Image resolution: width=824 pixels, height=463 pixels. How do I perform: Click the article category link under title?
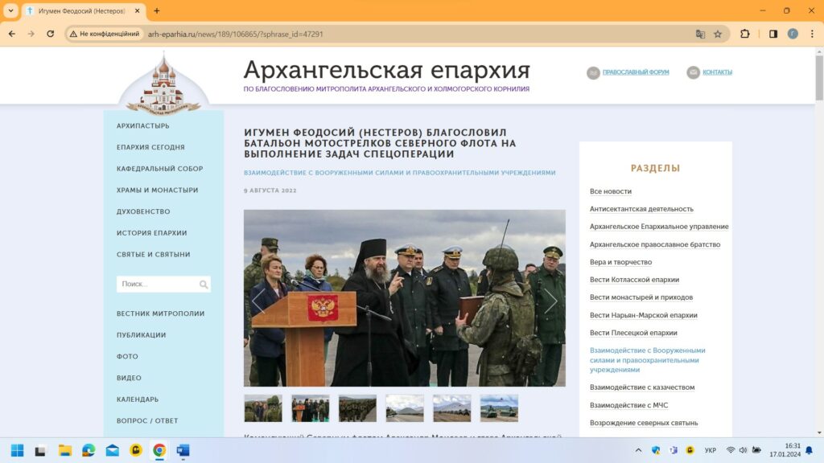pos(399,173)
